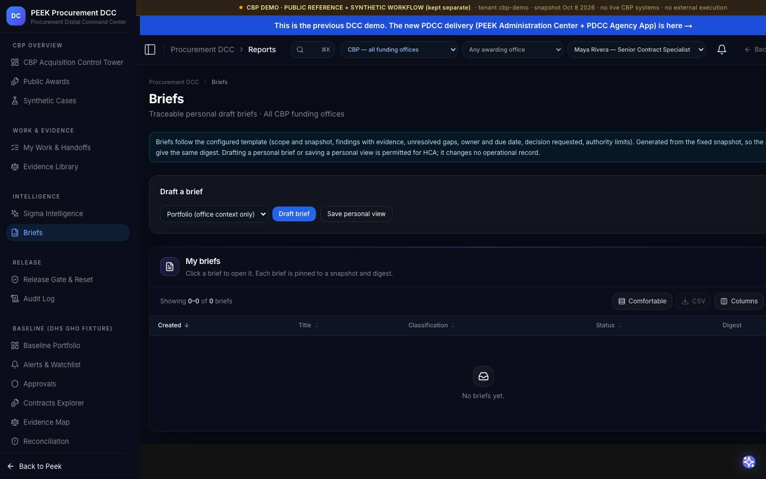Toggle Comfortable row density
This screenshot has width=766, height=479.
pyautogui.click(x=642, y=301)
